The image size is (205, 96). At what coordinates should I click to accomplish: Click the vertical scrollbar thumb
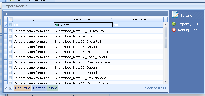(x=165, y=38)
